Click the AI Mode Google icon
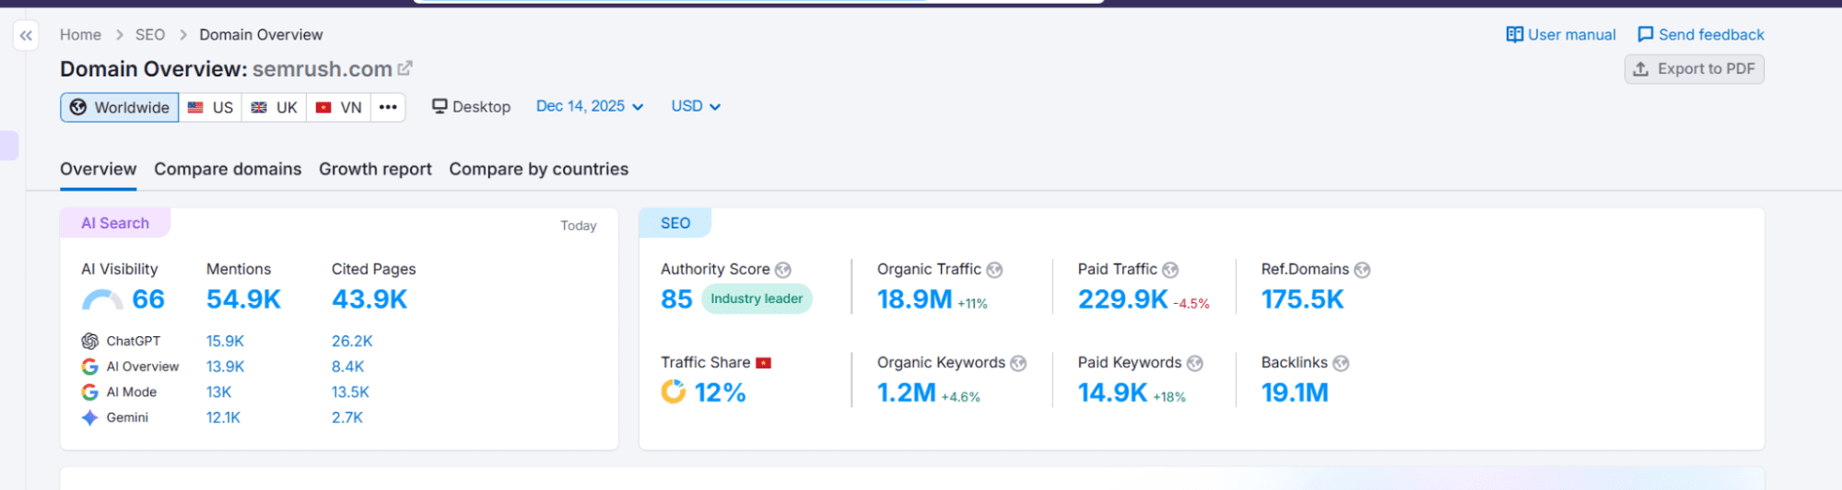 point(89,392)
